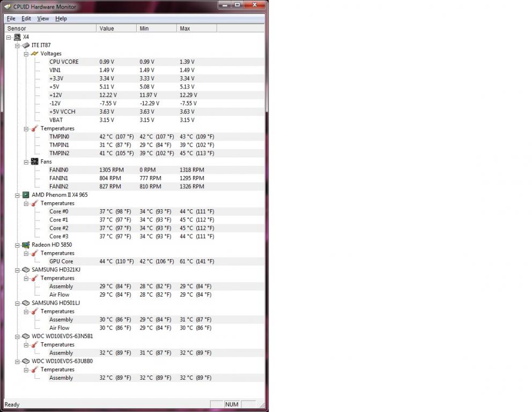Click the Min column header
Image resolution: width=532 pixels, height=412 pixels.
(x=157, y=28)
